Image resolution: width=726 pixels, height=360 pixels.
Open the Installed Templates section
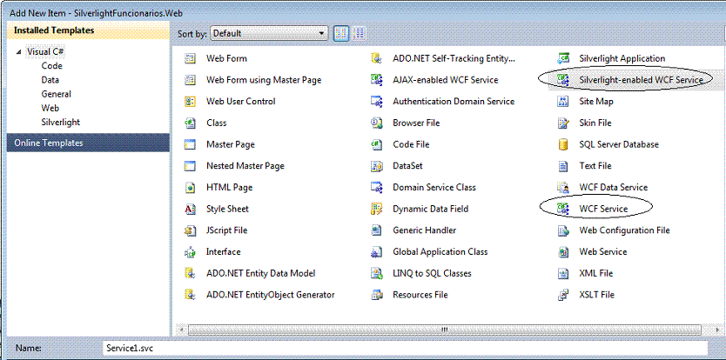(88, 30)
